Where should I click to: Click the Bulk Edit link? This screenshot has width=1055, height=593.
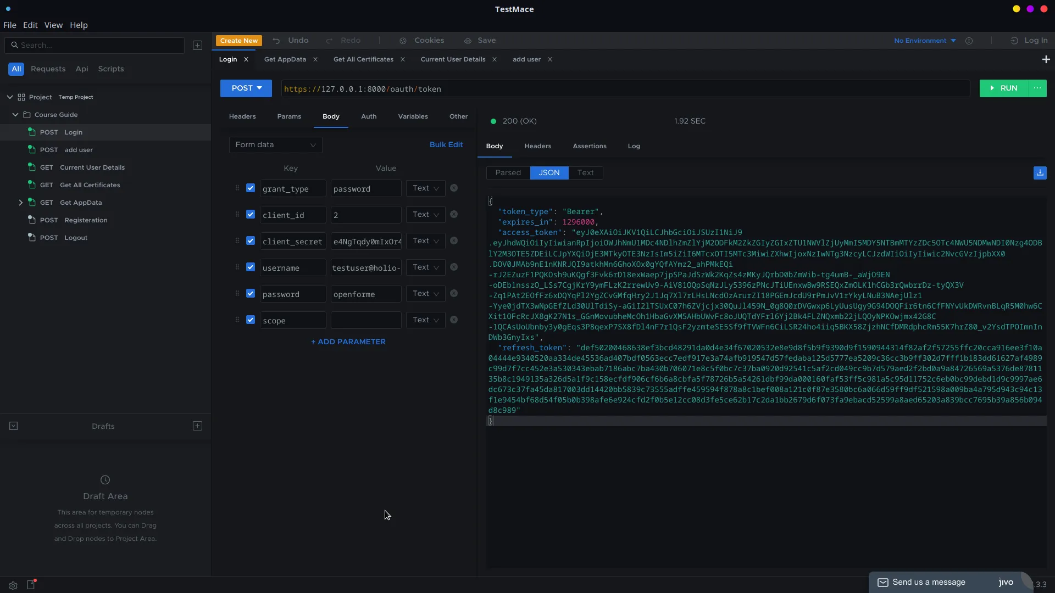446,144
